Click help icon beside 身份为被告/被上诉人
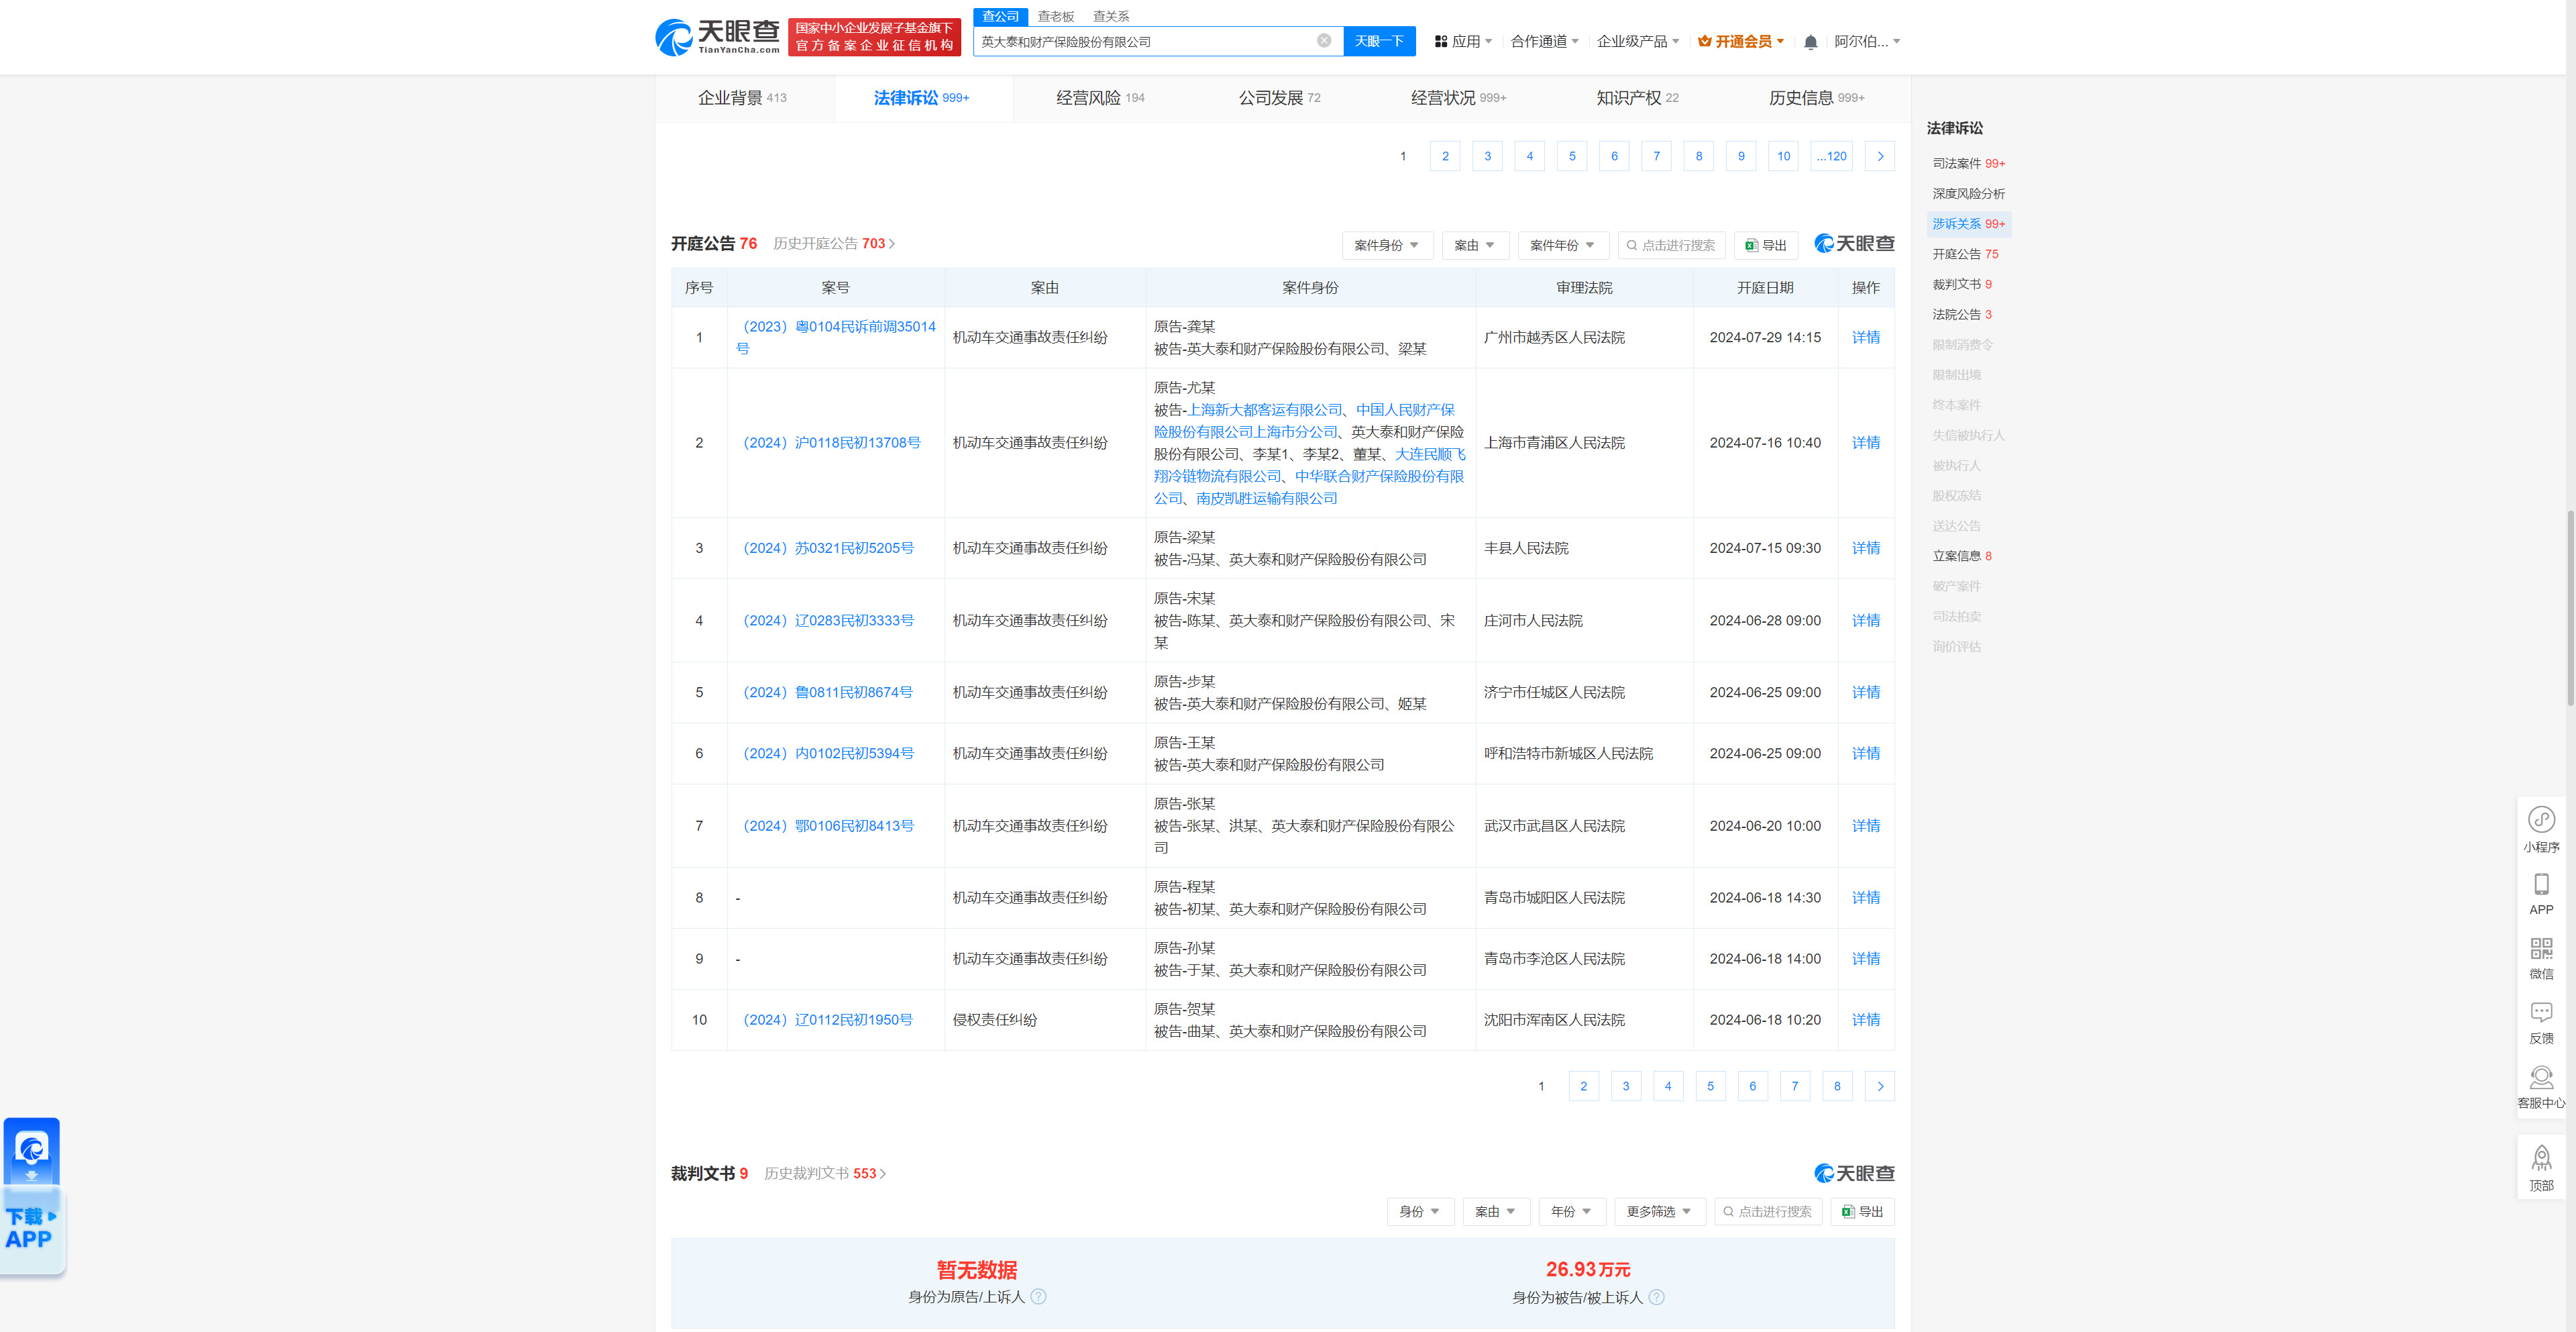2576x1332 pixels. [x=1656, y=1297]
